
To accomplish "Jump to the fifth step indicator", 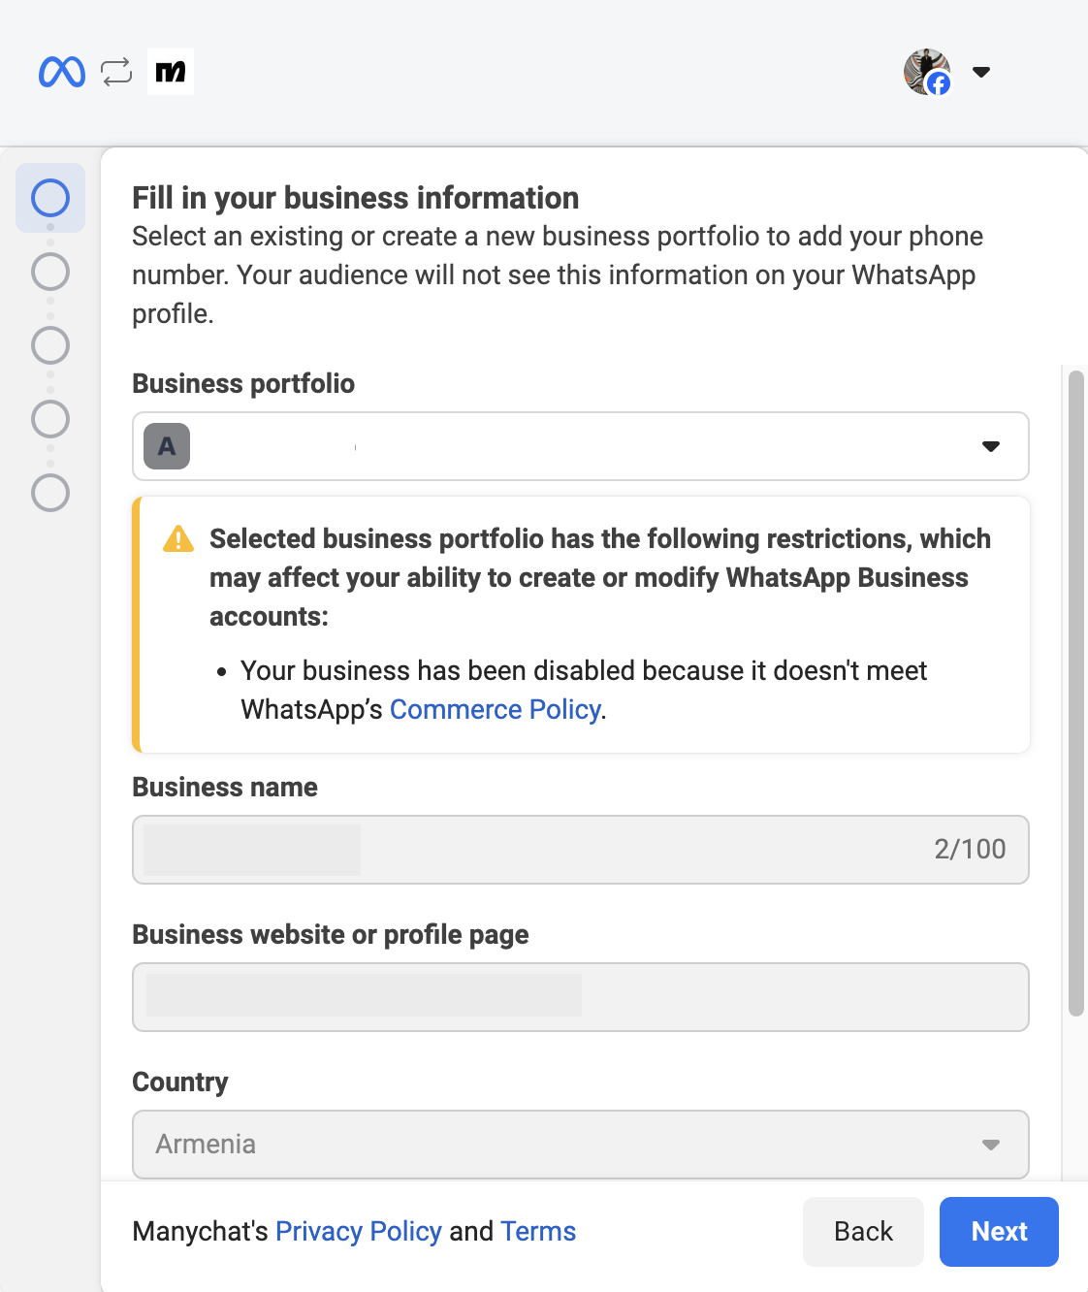I will 50,493.
